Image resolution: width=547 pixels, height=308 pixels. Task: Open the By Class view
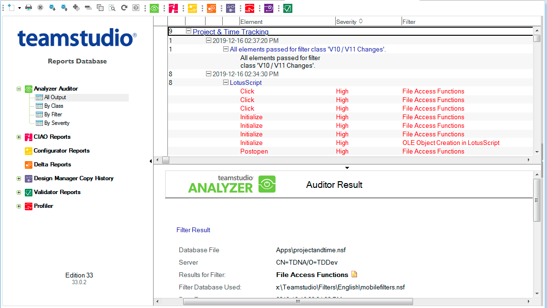click(54, 106)
